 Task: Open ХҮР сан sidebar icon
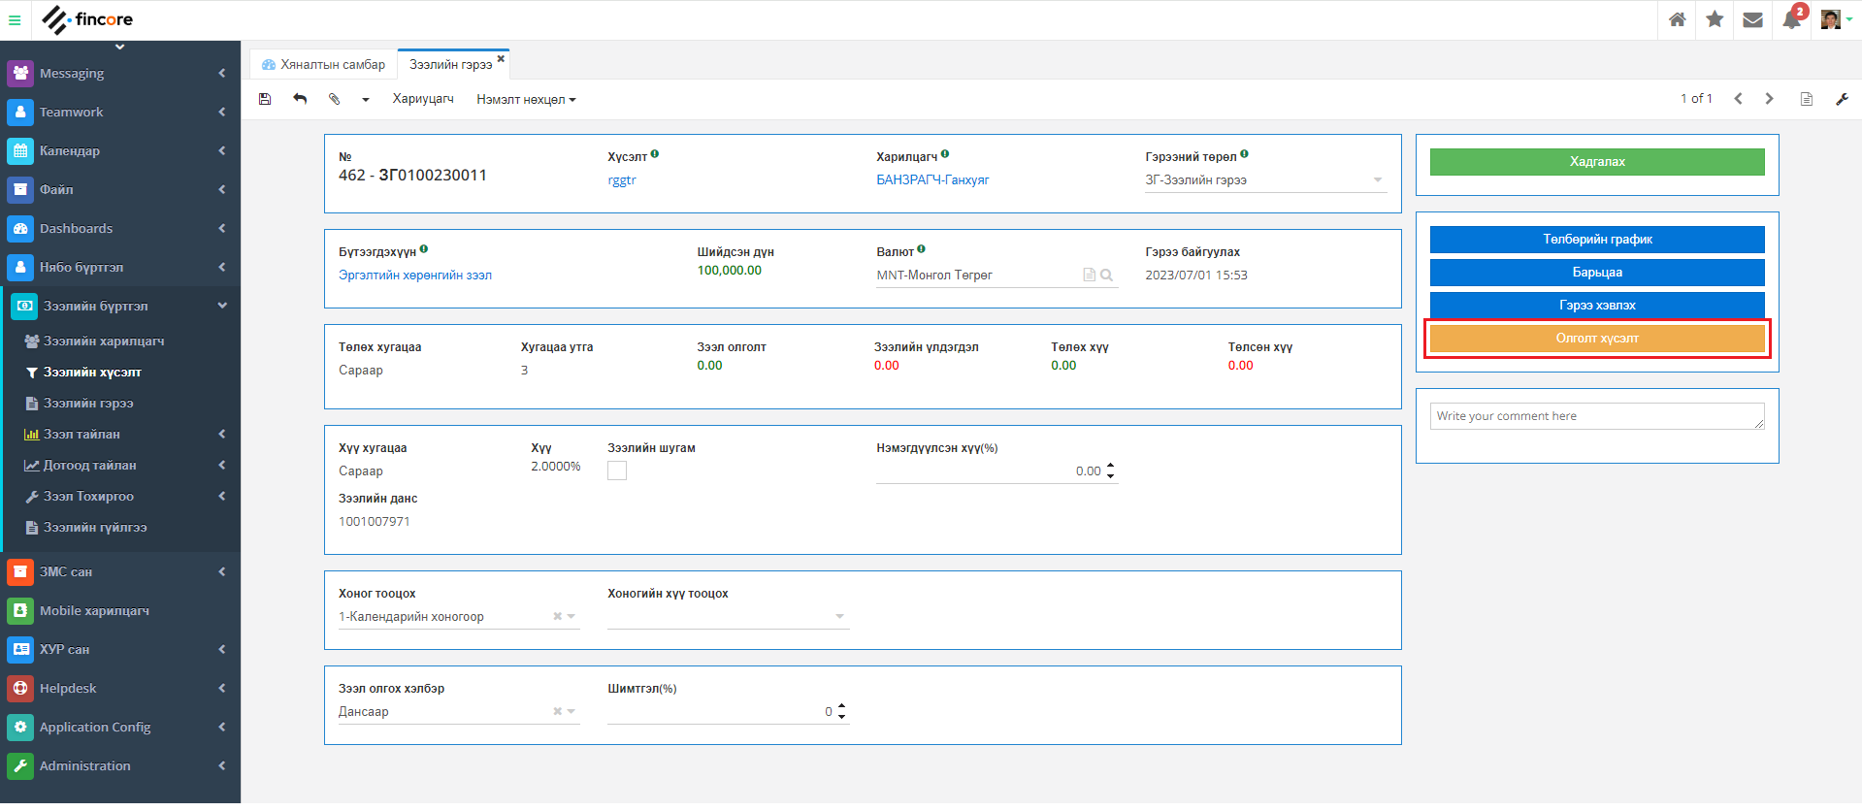point(20,650)
